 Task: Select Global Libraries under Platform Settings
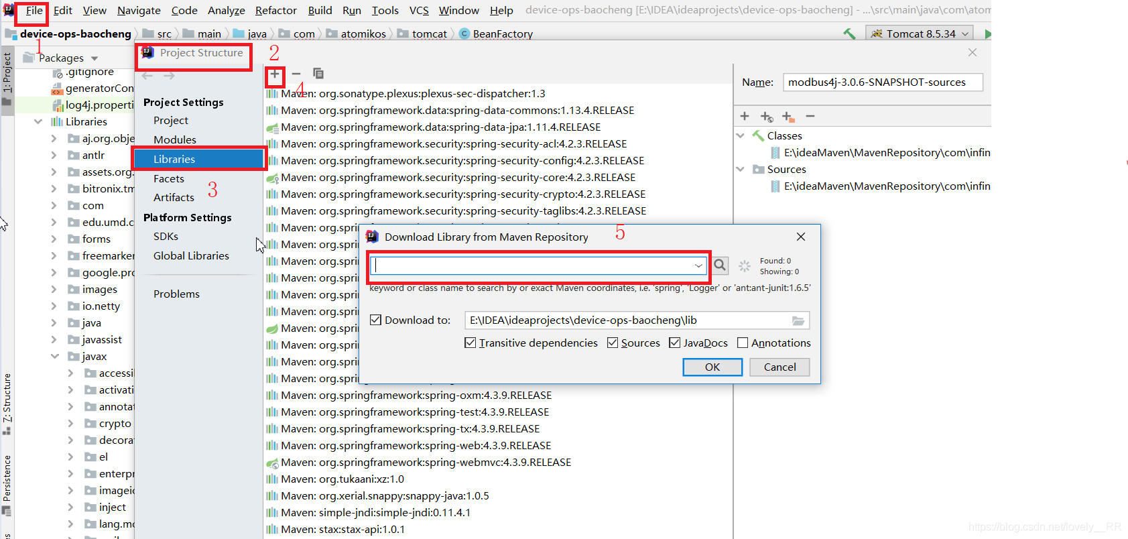[x=191, y=255]
